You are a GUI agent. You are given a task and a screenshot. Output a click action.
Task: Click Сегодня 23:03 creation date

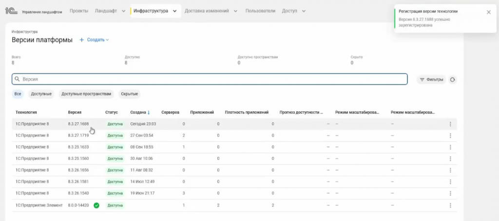pyautogui.click(x=143, y=124)
